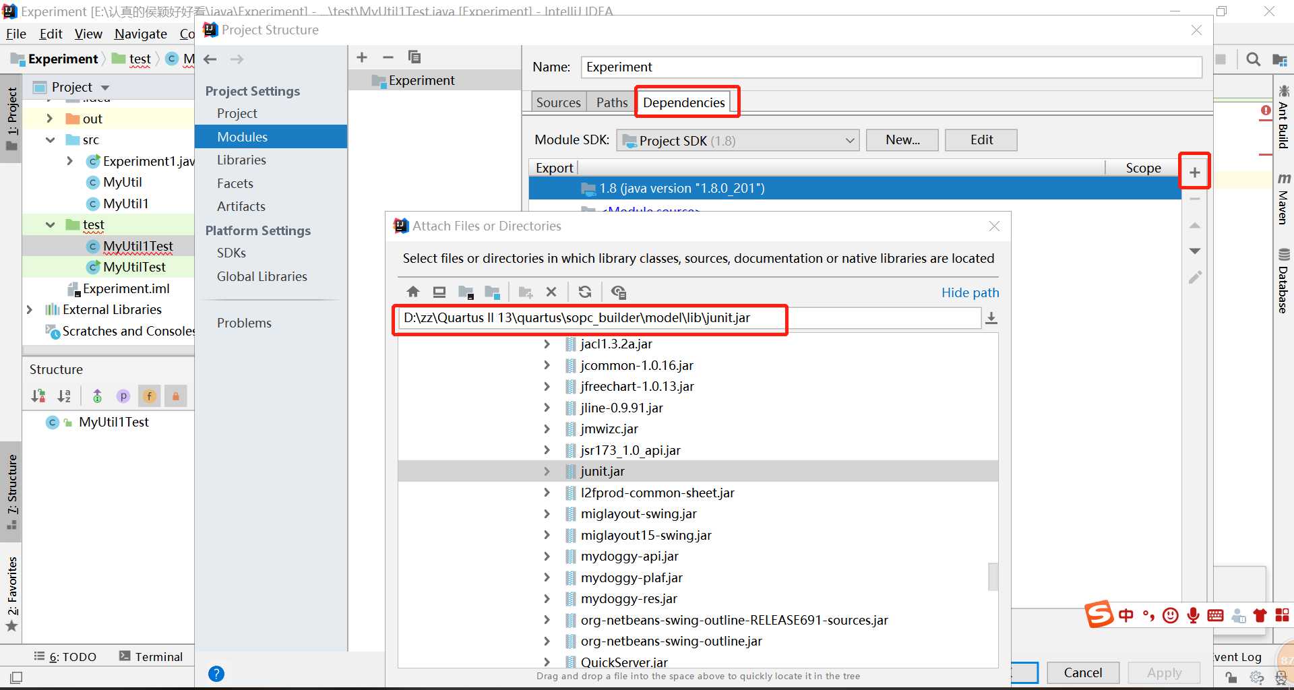Click the forward navigation arrow in Project Structure

click(x=237, y=59)
